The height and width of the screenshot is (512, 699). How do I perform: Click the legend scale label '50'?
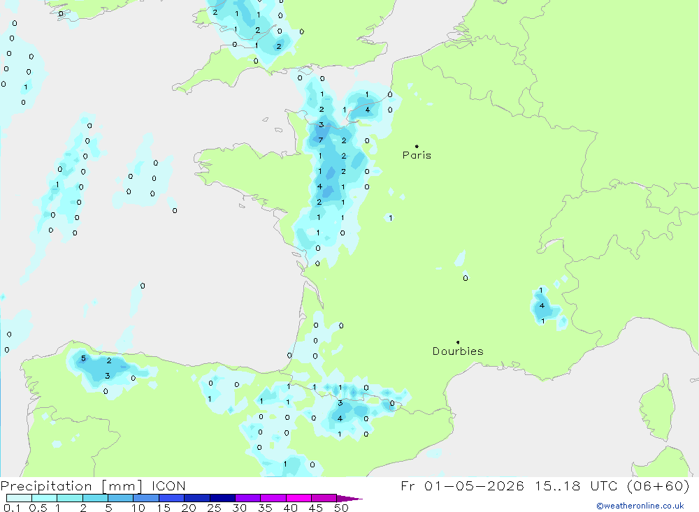(x=341, y=508)
